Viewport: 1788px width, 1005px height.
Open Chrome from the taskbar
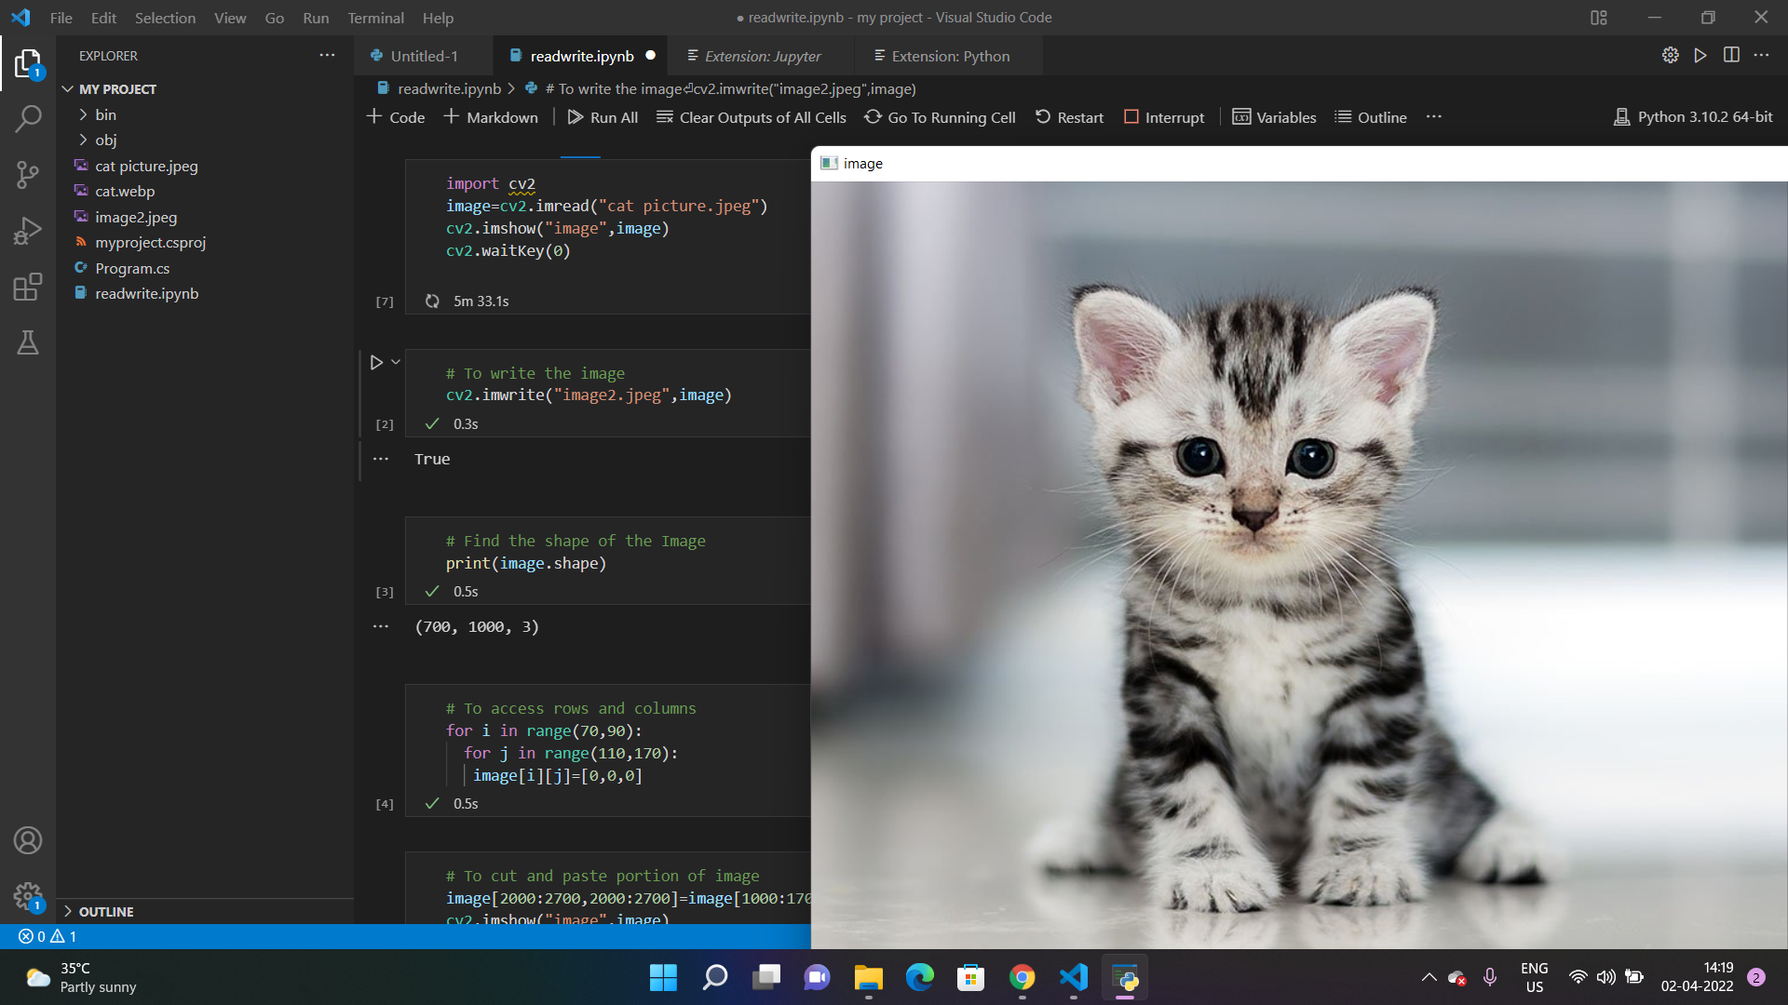(1022, 977)
